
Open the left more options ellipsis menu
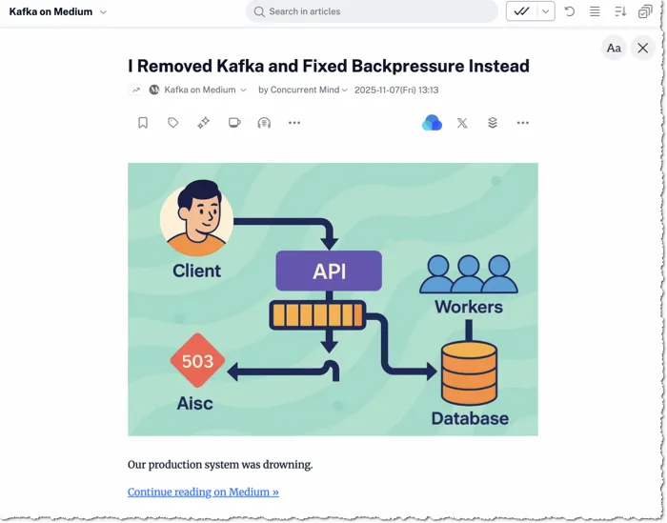[x=294, y=123]
